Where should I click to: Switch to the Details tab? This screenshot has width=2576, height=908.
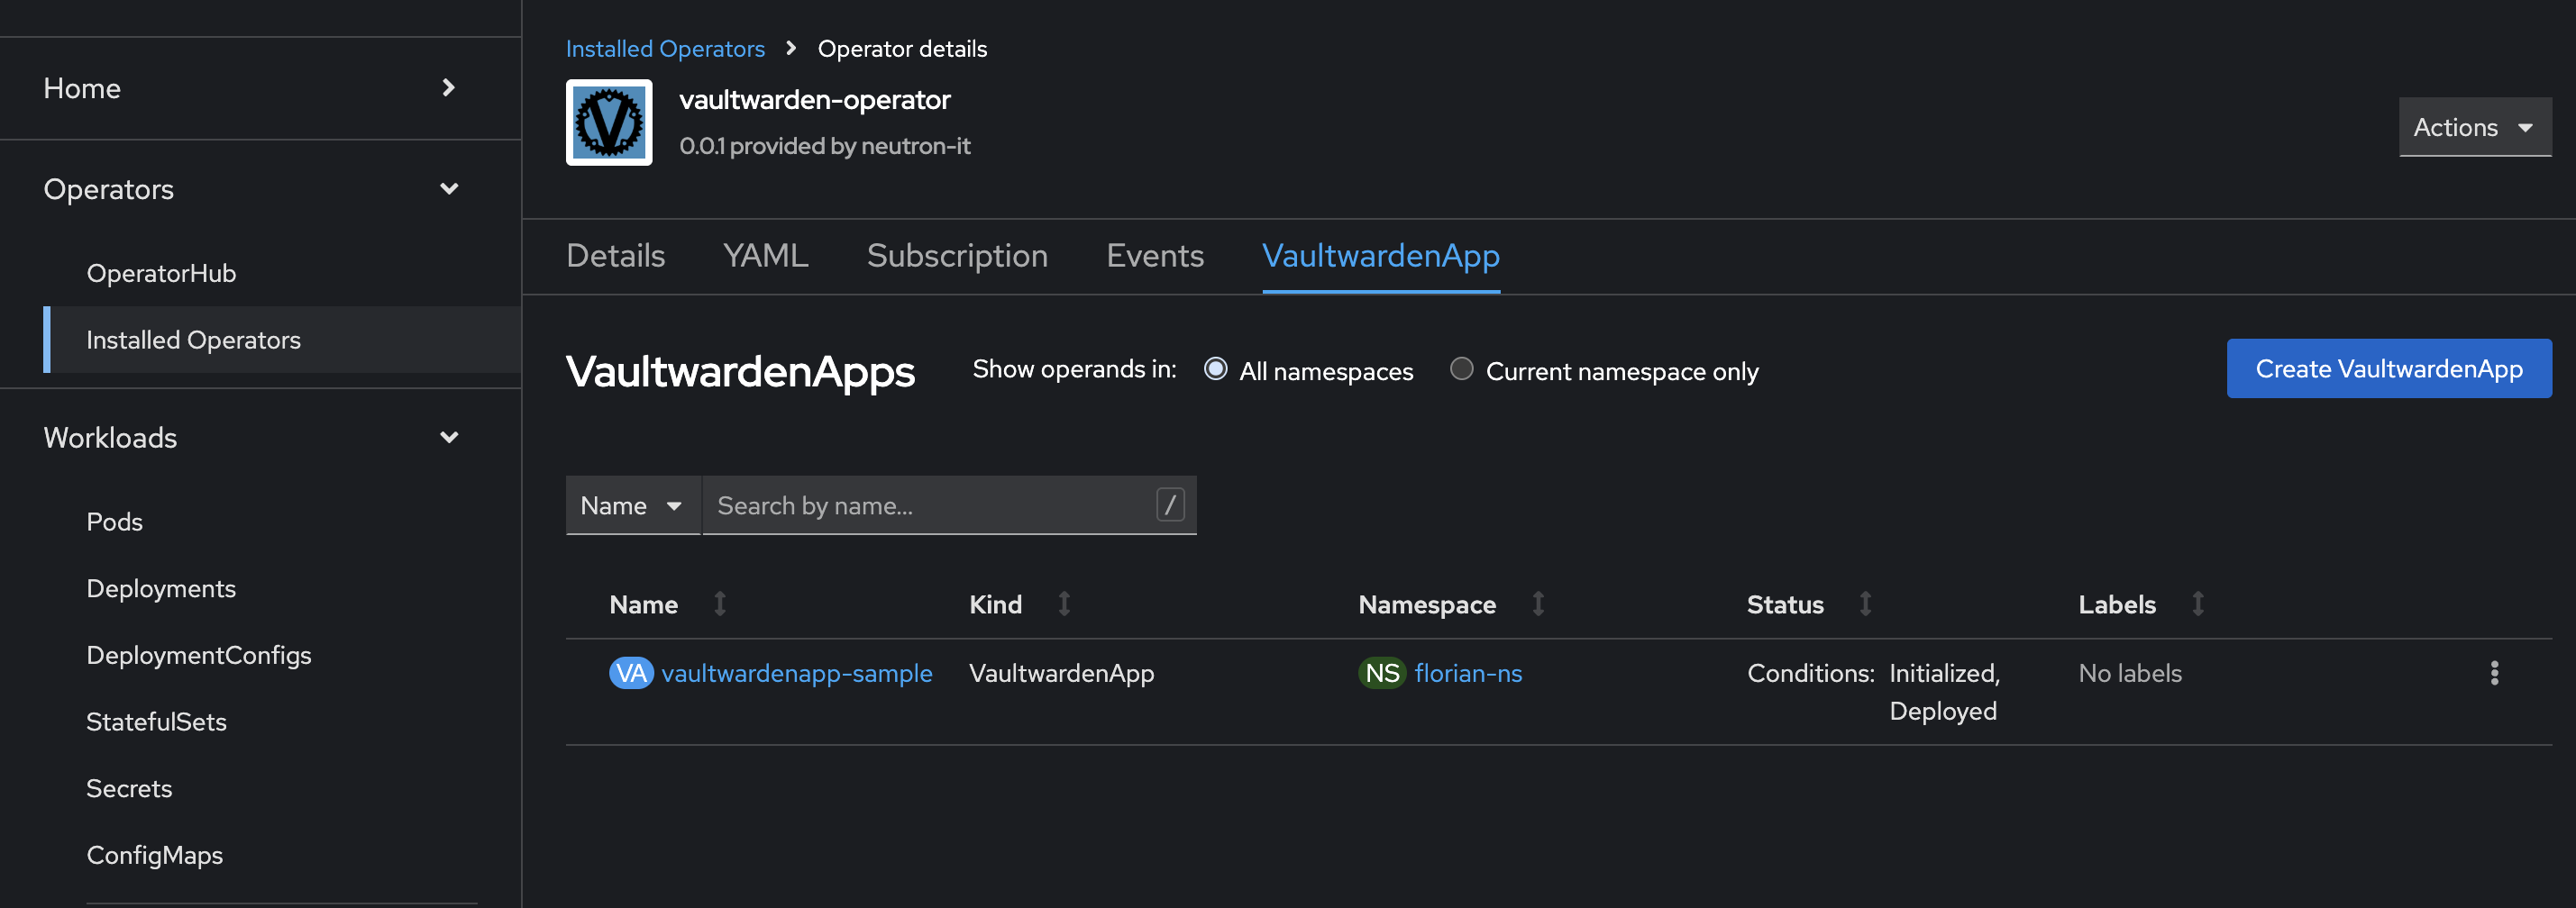coord(615,256)
